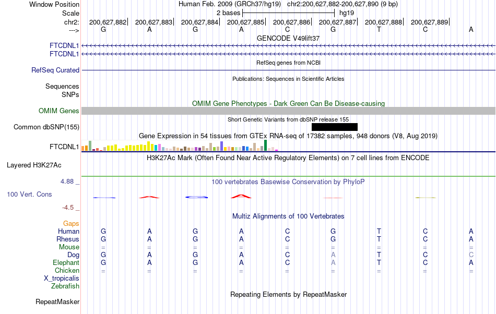Click the Layered H3K27Ac track label

point(34,165)
